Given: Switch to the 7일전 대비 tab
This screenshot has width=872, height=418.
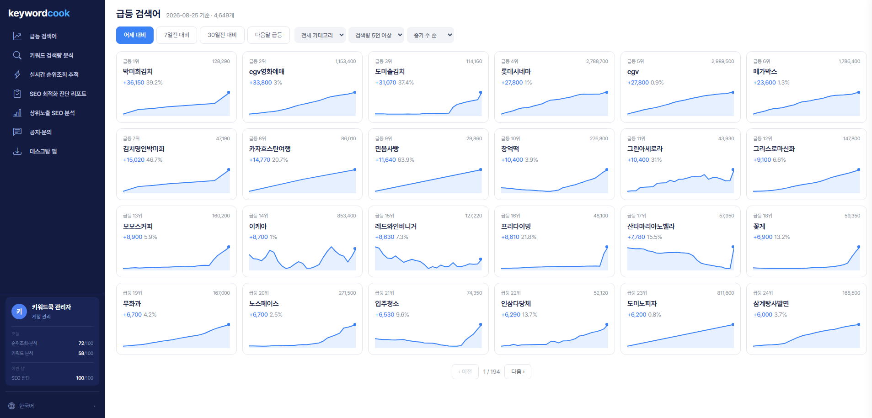Looking at the screenshot, I should 177,35.
